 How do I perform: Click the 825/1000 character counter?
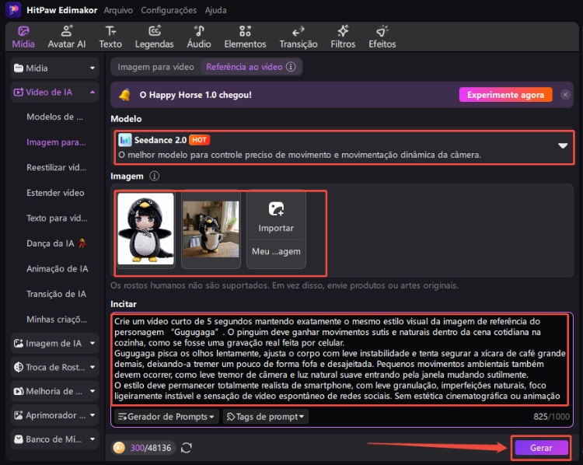pos(551,417)
